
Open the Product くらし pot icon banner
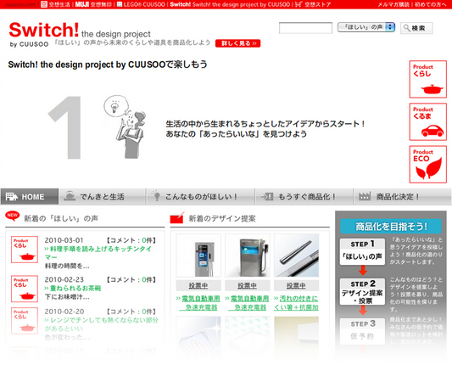click(x=427, y=79)
